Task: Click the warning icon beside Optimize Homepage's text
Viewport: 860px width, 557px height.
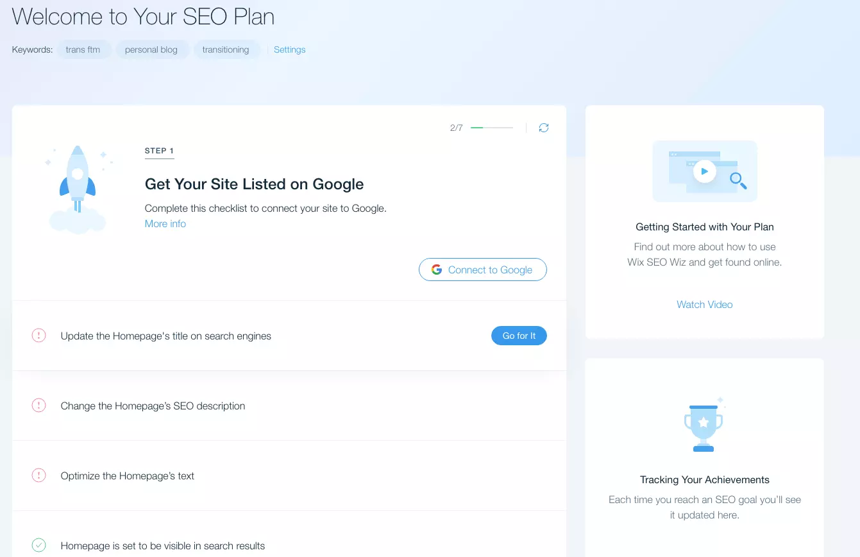Action: coord(39,476)
